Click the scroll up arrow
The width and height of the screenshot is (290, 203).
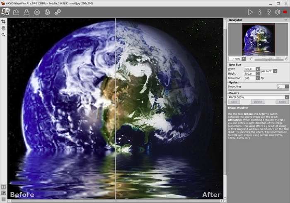pyautogui.click(x=225, y=20)
